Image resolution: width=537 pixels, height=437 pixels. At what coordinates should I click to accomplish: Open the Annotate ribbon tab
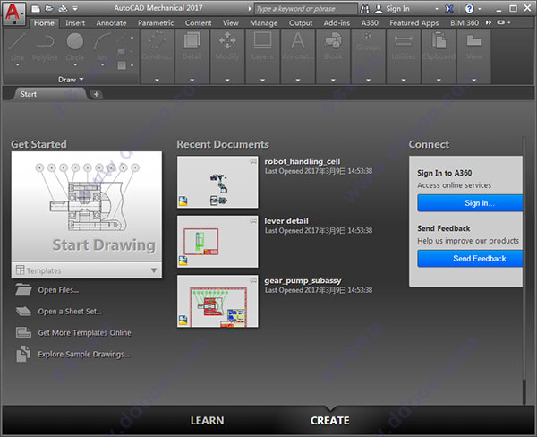coord(111,23)
